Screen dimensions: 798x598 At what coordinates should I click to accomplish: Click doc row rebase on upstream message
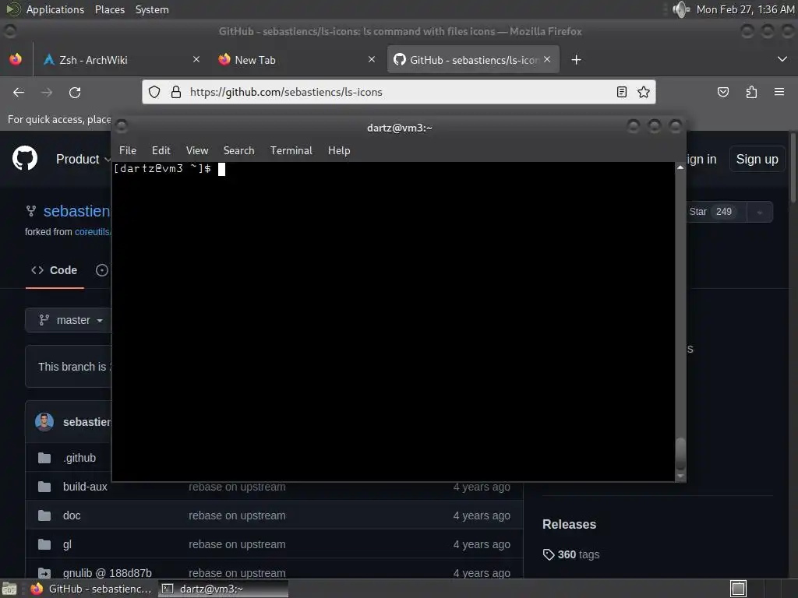pyautogui.click(x=237, y=515)
